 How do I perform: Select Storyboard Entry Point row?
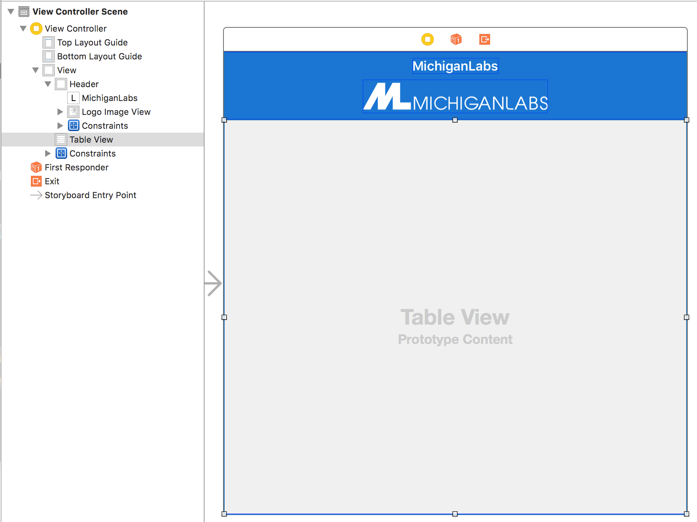(103, 195)
